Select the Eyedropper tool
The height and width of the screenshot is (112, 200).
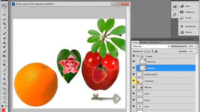click(4, 28)
